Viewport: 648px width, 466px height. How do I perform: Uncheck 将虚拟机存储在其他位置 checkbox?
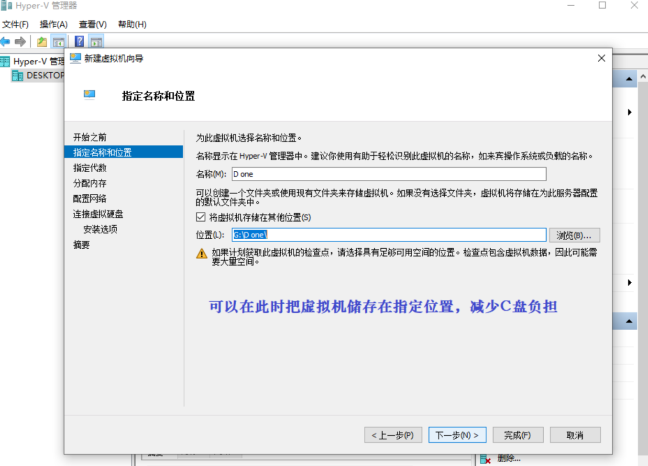click(x=201, y=217)
